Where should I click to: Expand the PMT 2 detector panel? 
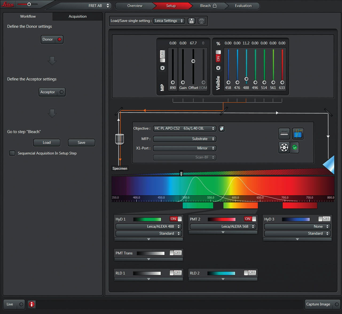pos(223,232)
